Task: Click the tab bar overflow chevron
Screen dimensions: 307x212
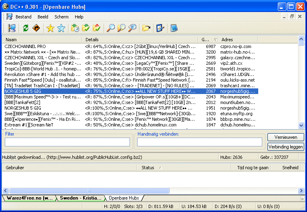Action: [302, 198]
